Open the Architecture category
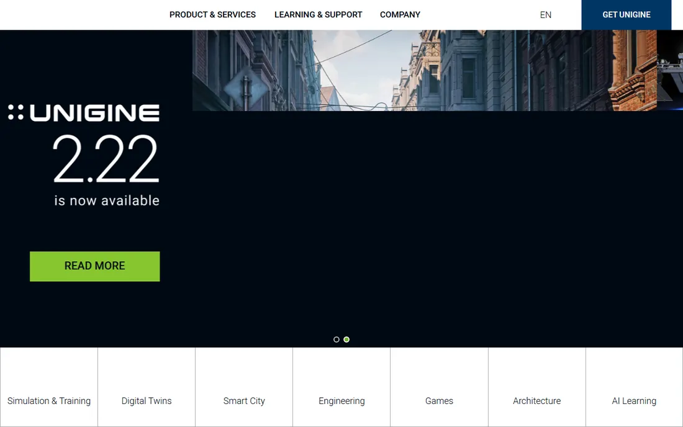The height and width of the screenshot is (427, 683). point(536,387)
